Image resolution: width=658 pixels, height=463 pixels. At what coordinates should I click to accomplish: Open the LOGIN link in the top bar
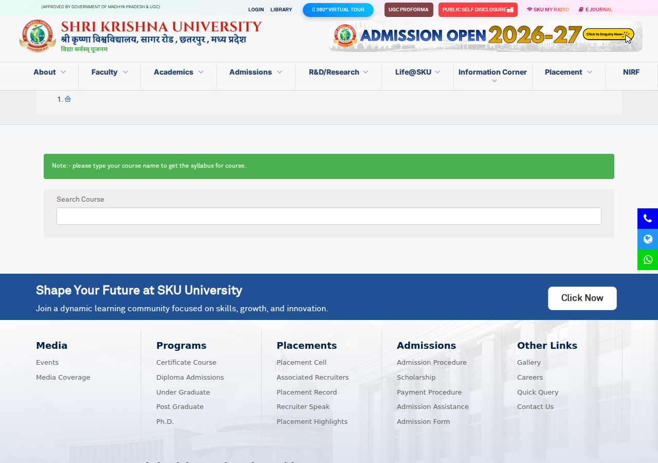click(x=256, y=10)
